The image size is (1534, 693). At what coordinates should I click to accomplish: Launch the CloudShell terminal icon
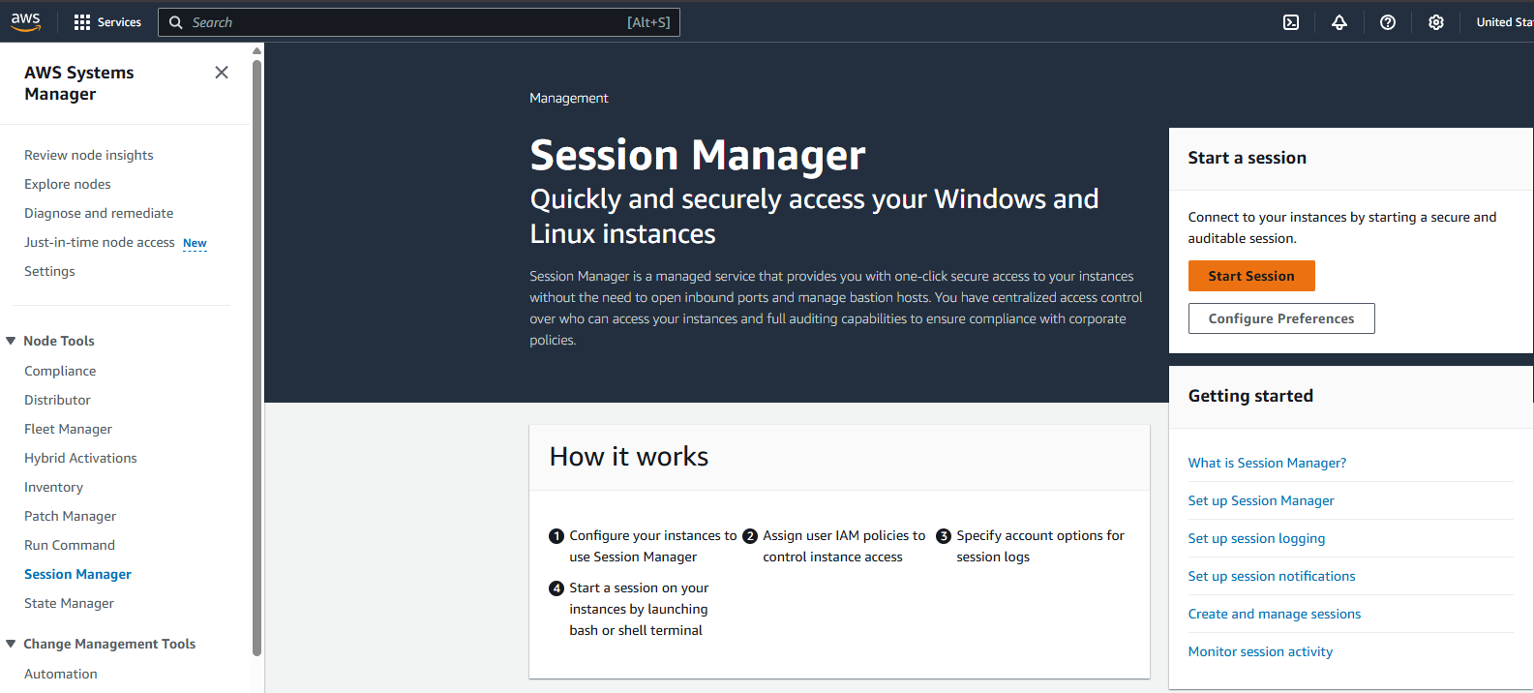[1291, 22]
